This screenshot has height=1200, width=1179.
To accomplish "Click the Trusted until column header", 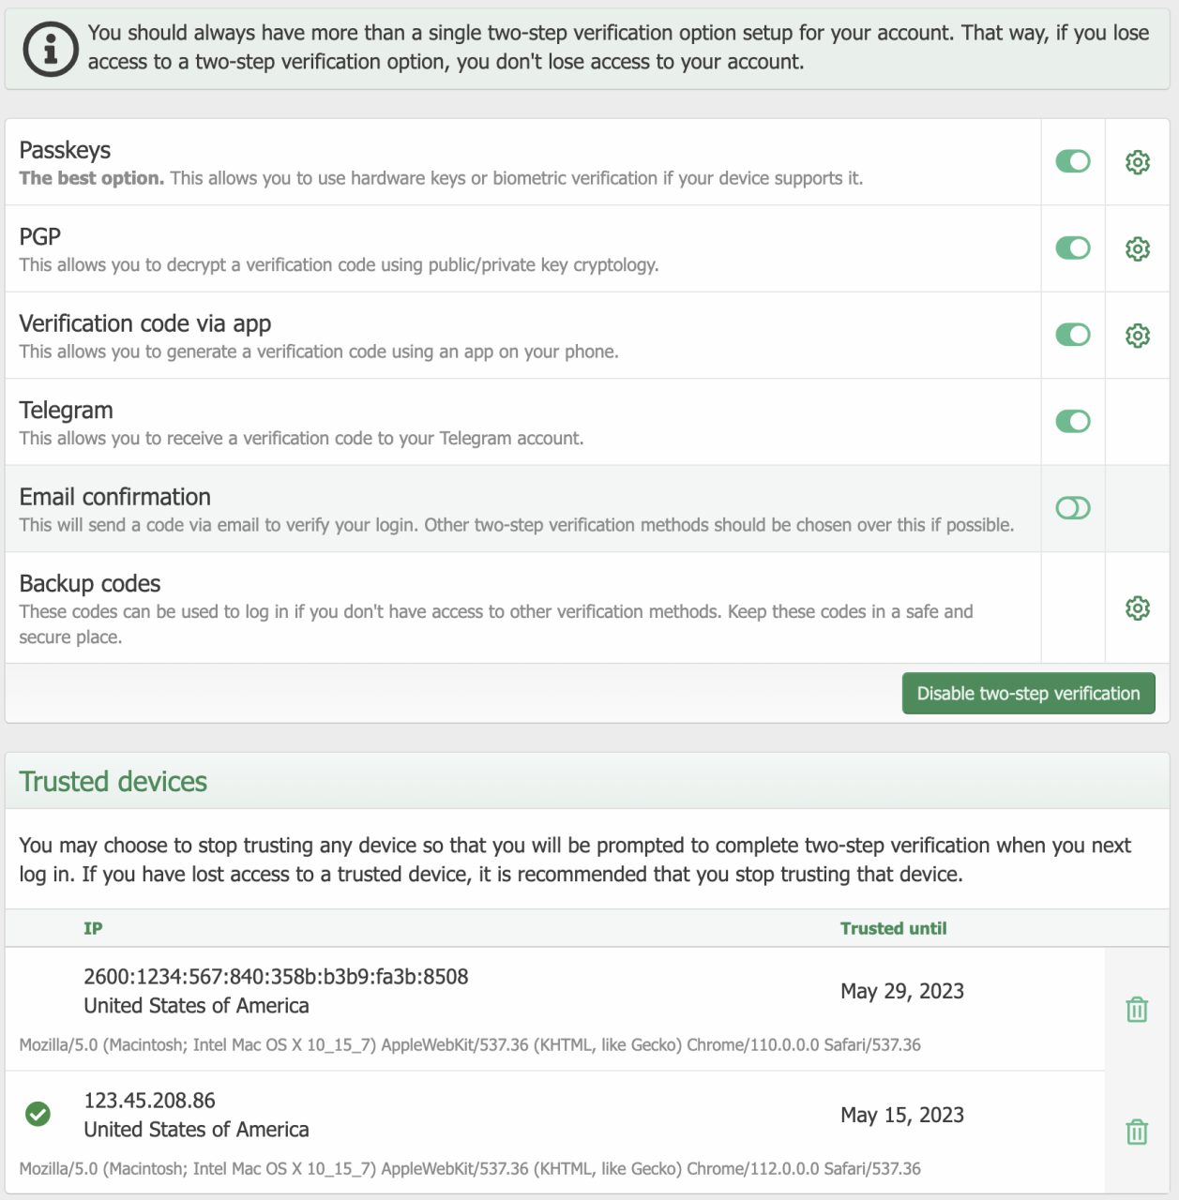I will [x=893, y=928].
